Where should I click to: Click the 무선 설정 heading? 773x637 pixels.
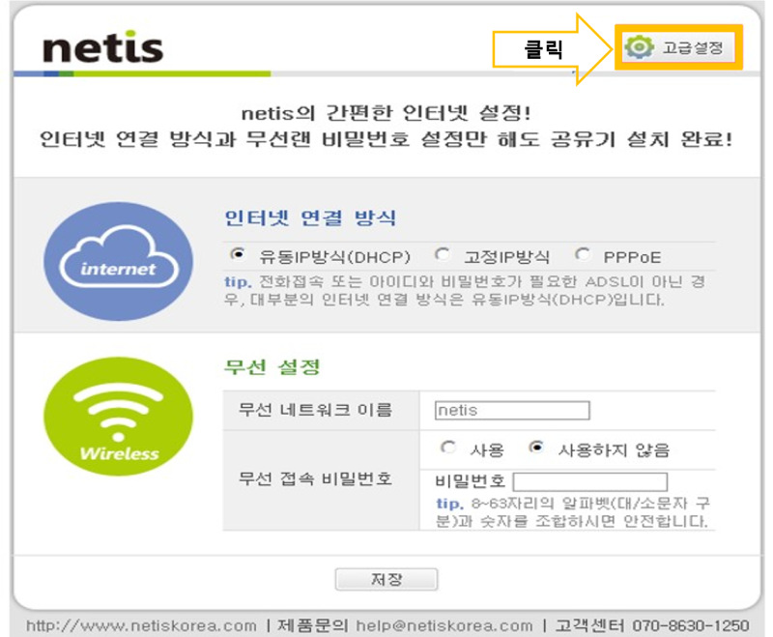coord(272,366)
